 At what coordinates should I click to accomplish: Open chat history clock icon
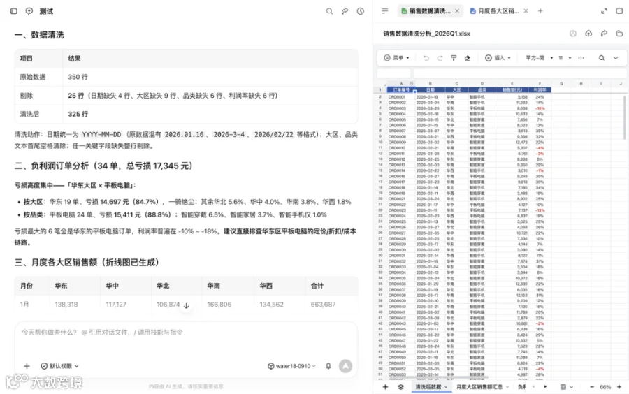[361, 11]
